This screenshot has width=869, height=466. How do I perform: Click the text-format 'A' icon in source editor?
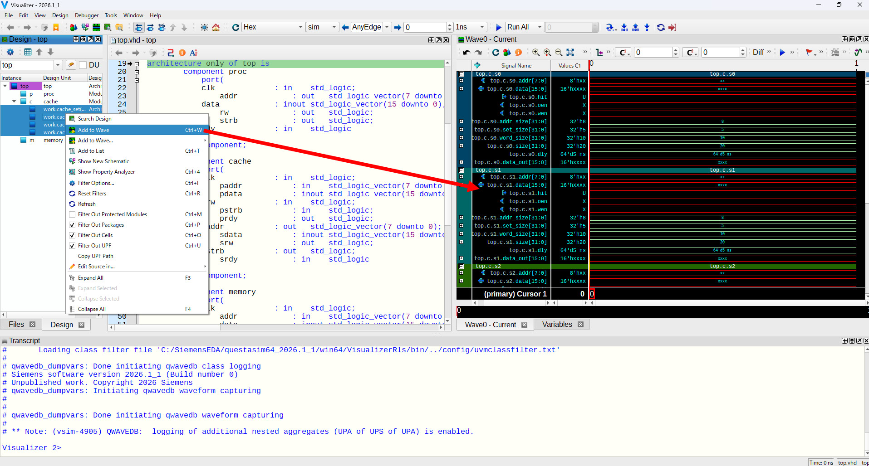point(193,53)
